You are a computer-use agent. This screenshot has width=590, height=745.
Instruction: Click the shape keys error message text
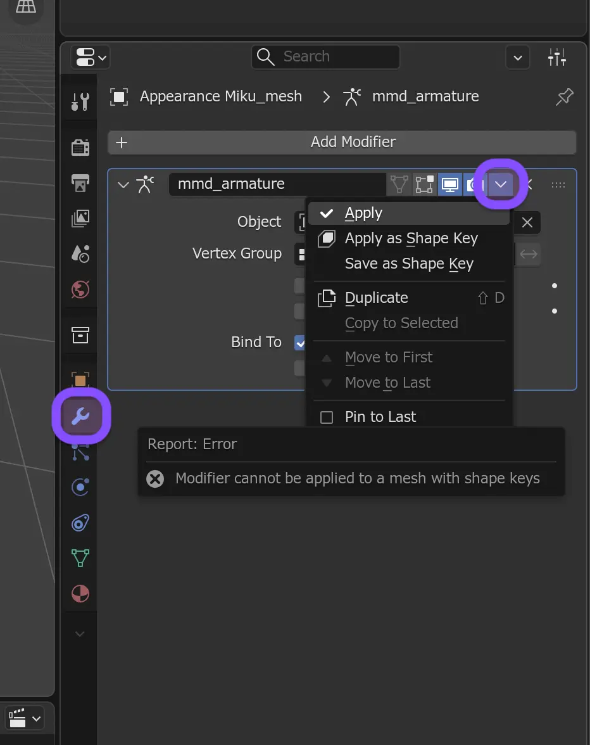(x=358, y=478)
